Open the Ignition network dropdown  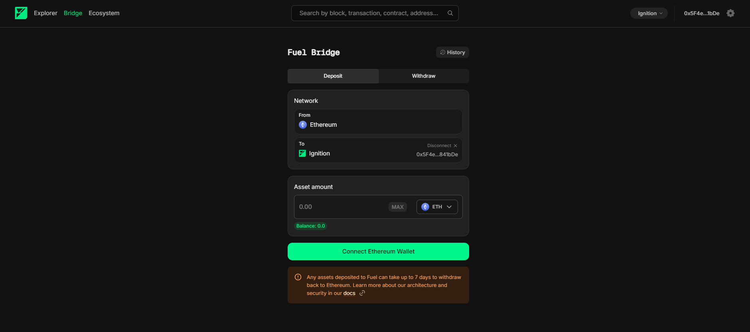pos(649,13)
